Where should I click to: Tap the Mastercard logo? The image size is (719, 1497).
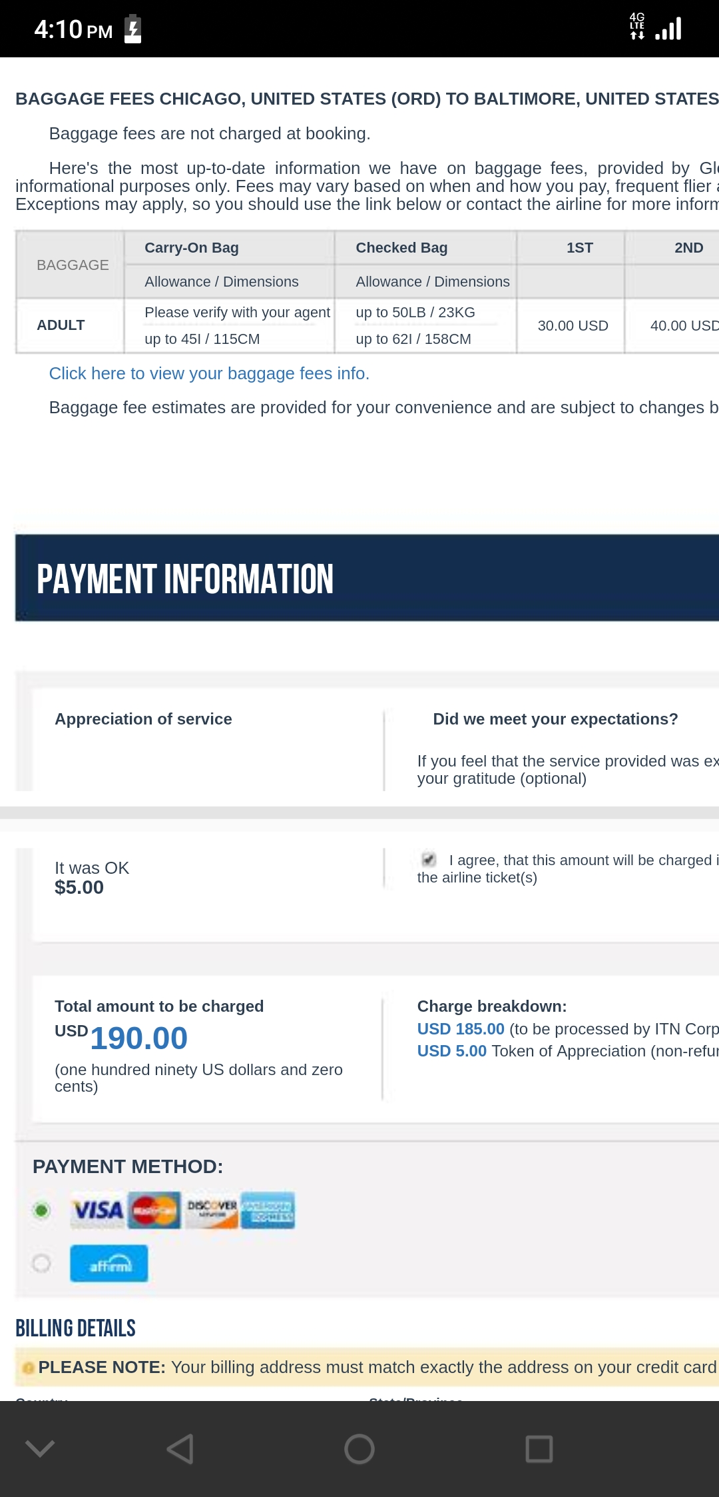point(154,1210)
